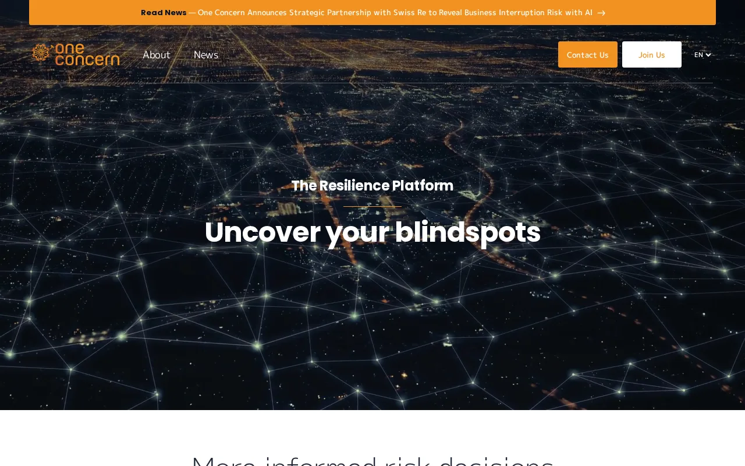Click the Uncover your blindspots headline
This screenshot has width=745, height=466.
pyautogui.click(x=372, y=232)
